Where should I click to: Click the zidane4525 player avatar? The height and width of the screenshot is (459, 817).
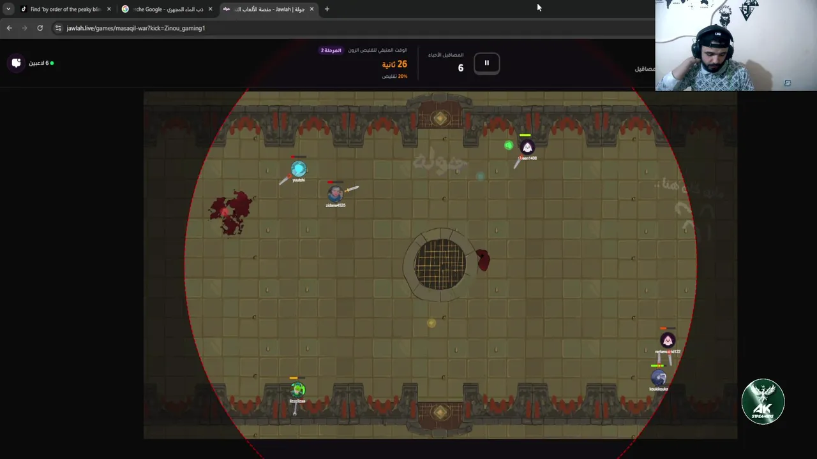335,193
